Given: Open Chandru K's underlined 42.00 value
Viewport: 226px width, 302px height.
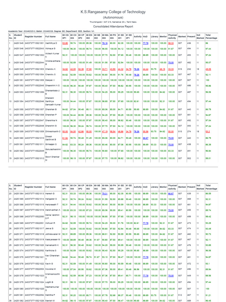Looking at the screenshot, I should click(73, 69).
